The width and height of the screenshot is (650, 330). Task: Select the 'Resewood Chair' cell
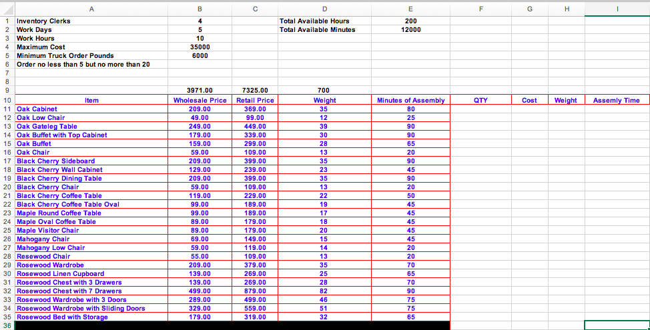(91, 256)
